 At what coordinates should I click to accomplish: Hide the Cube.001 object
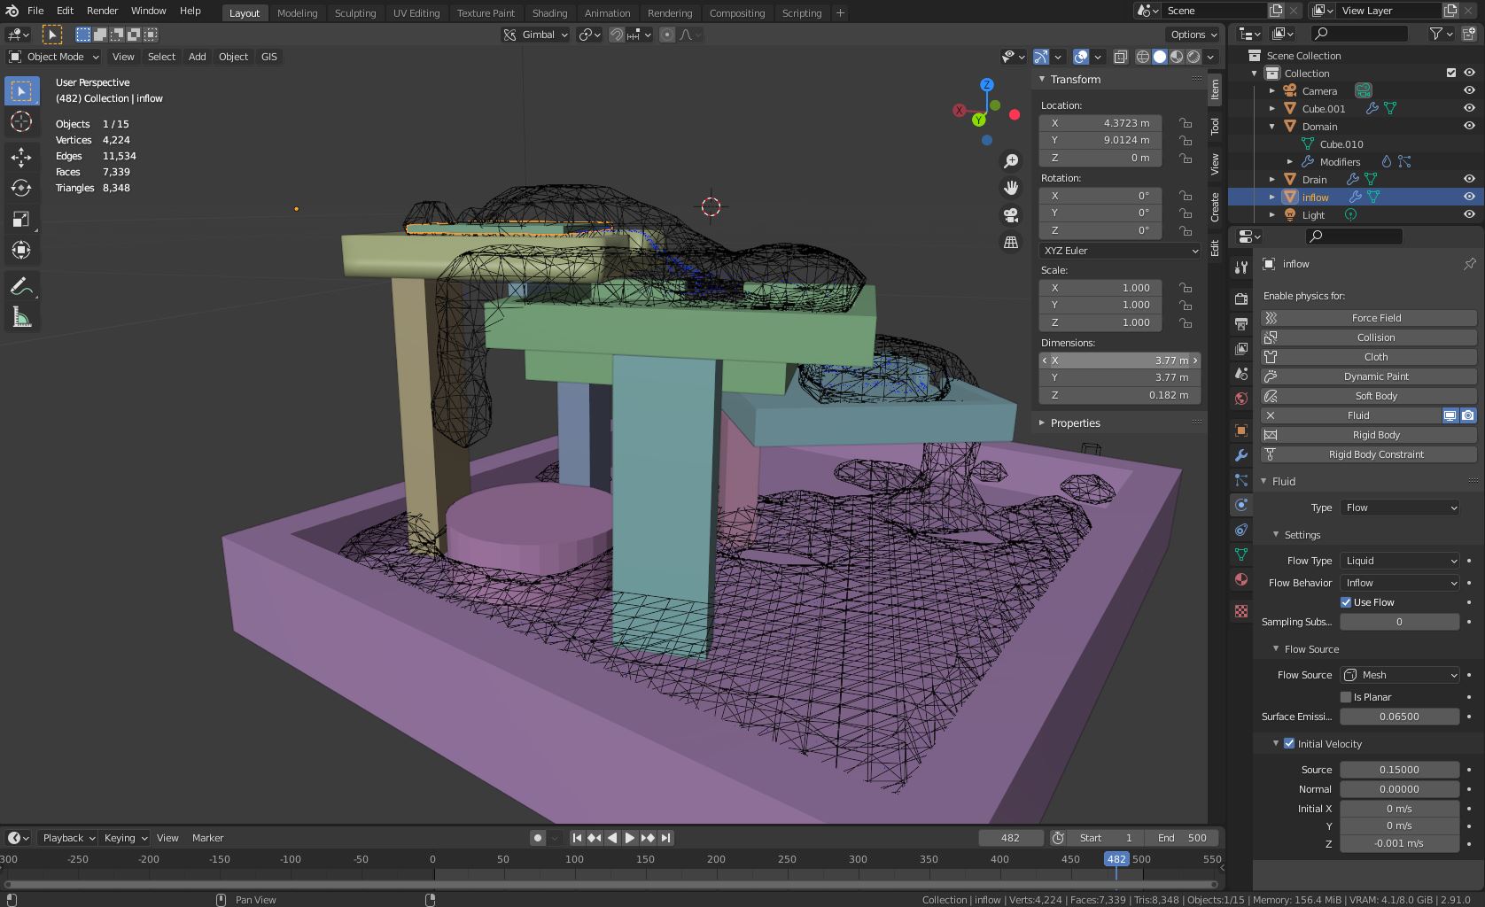coord(1469,108)
